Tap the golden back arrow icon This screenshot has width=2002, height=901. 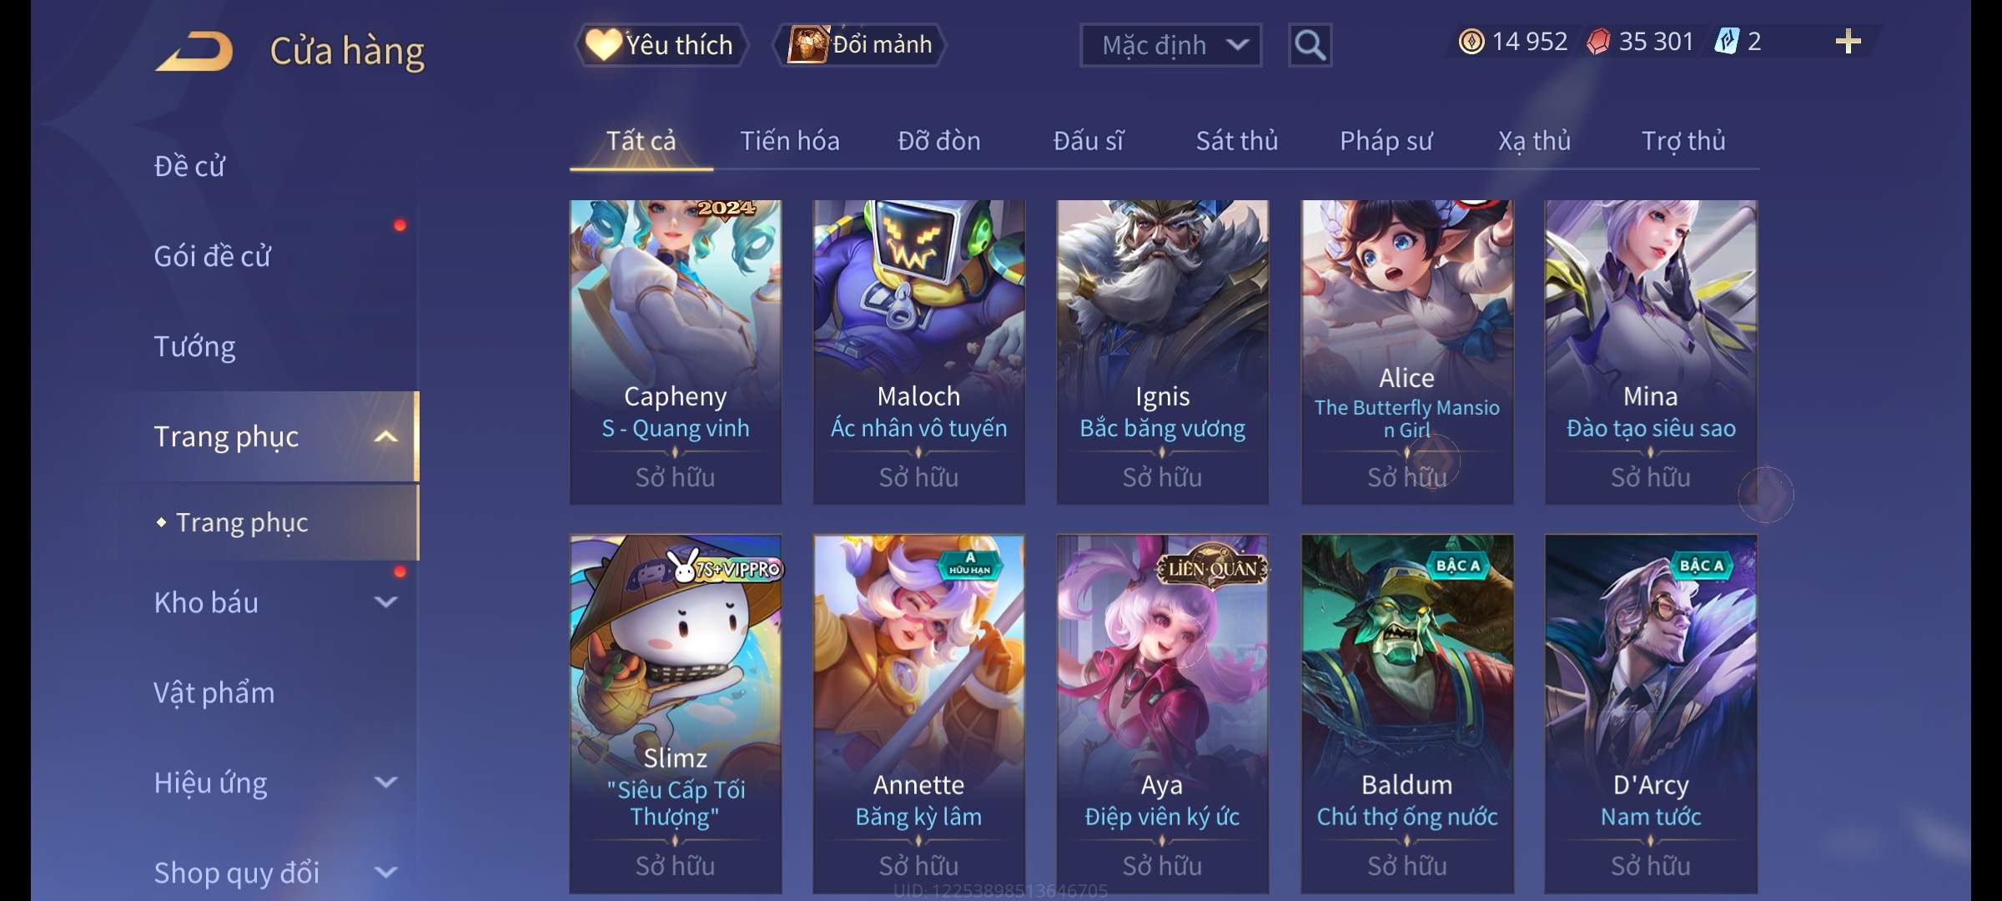[194, 51]
